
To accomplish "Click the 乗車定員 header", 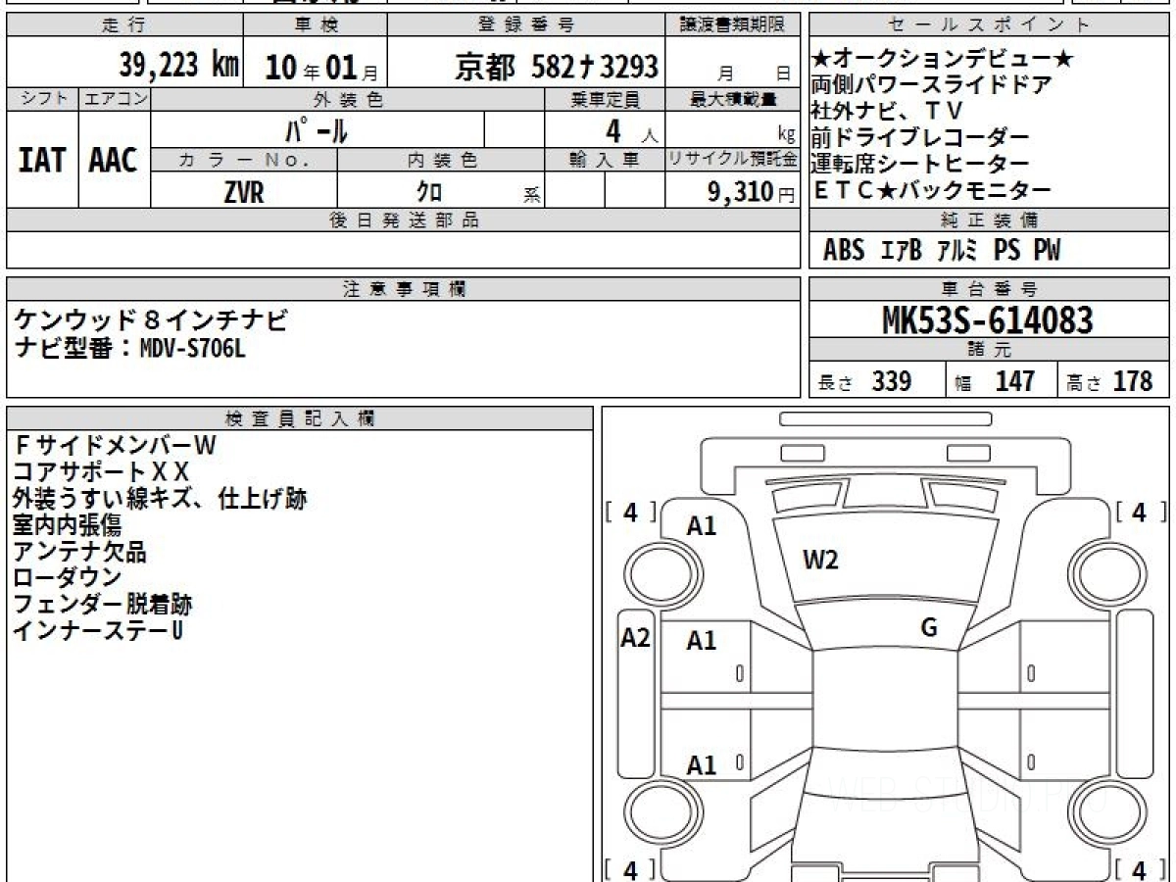I will pos(605,99).
